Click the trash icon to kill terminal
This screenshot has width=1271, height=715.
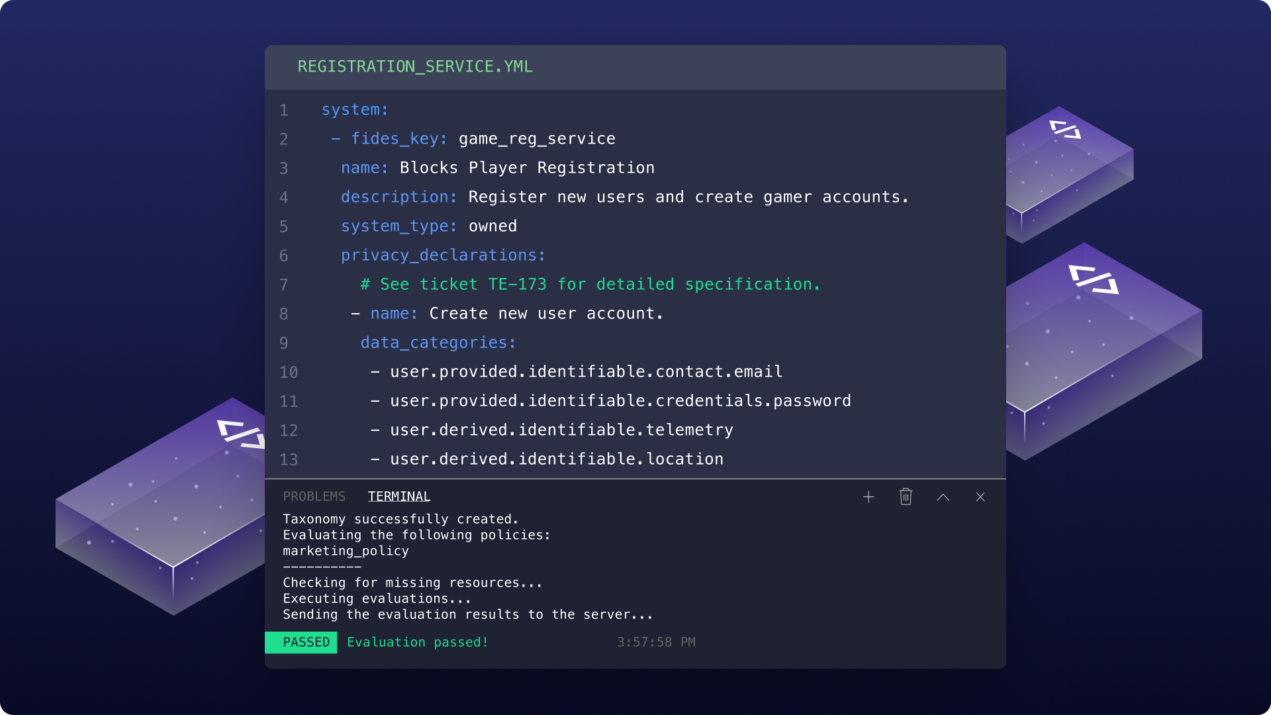point(906,497)
